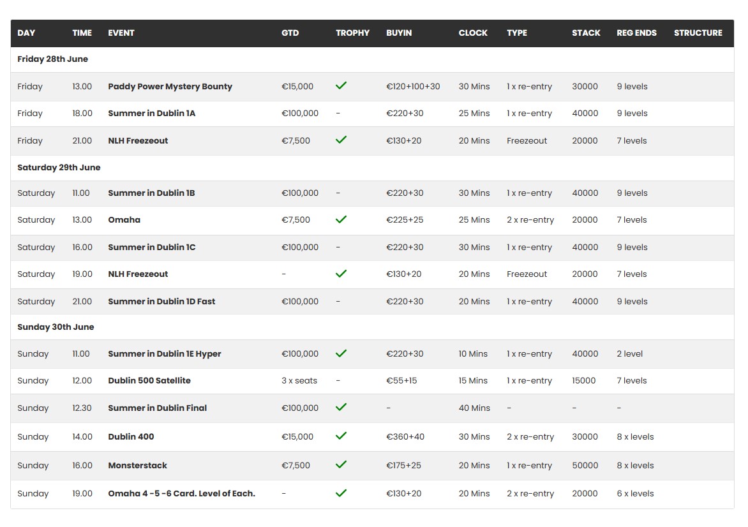
Task: Select the EVENT column header
Action: 121,33
